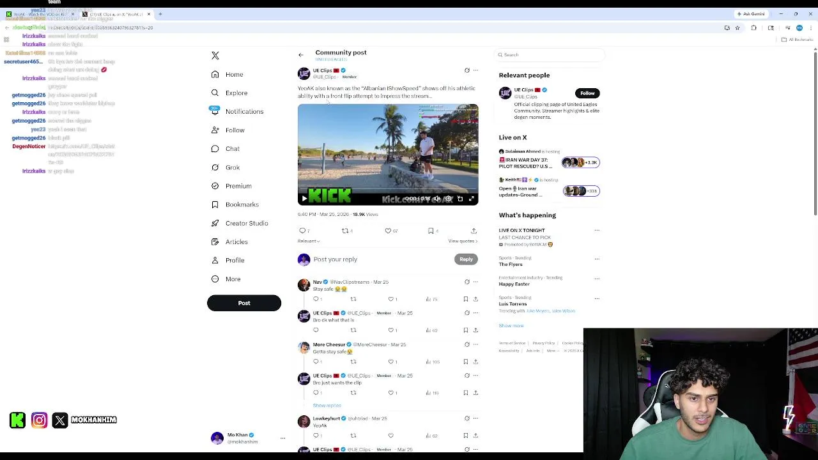Open the Instagram icon in stream overlay
818x460 pixels.
pos(39,420)
